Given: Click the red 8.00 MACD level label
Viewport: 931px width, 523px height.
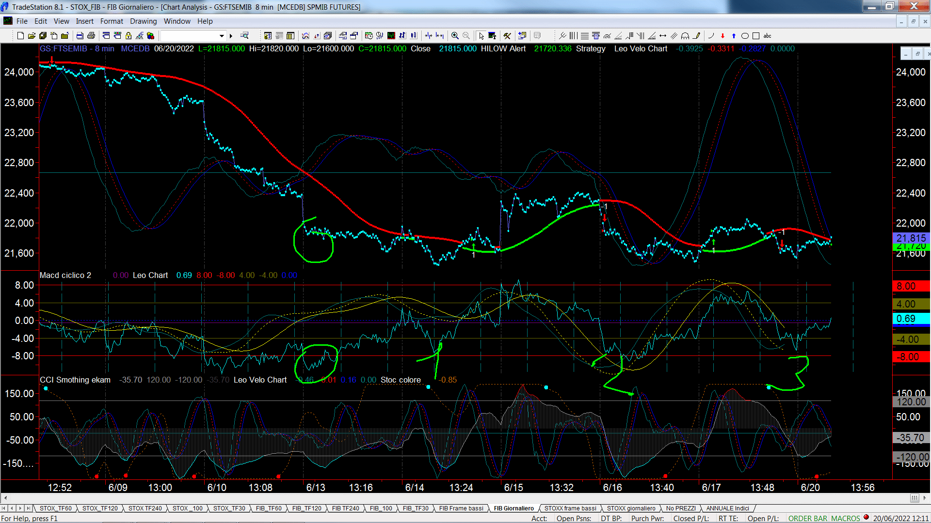Looking at the screenshot, I should pos(911,286).
